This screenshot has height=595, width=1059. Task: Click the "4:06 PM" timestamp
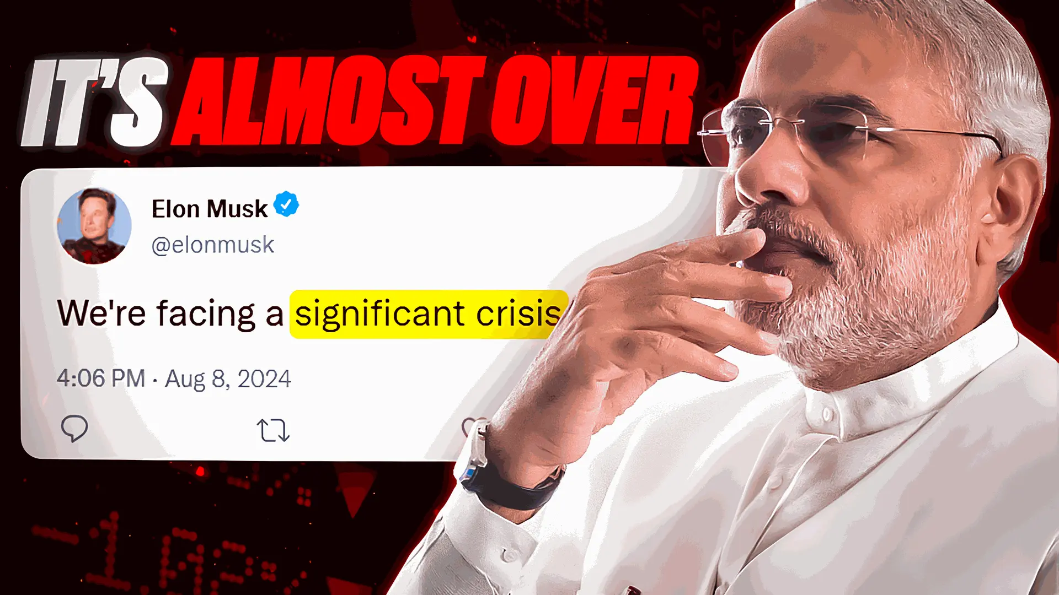(101, 378)
